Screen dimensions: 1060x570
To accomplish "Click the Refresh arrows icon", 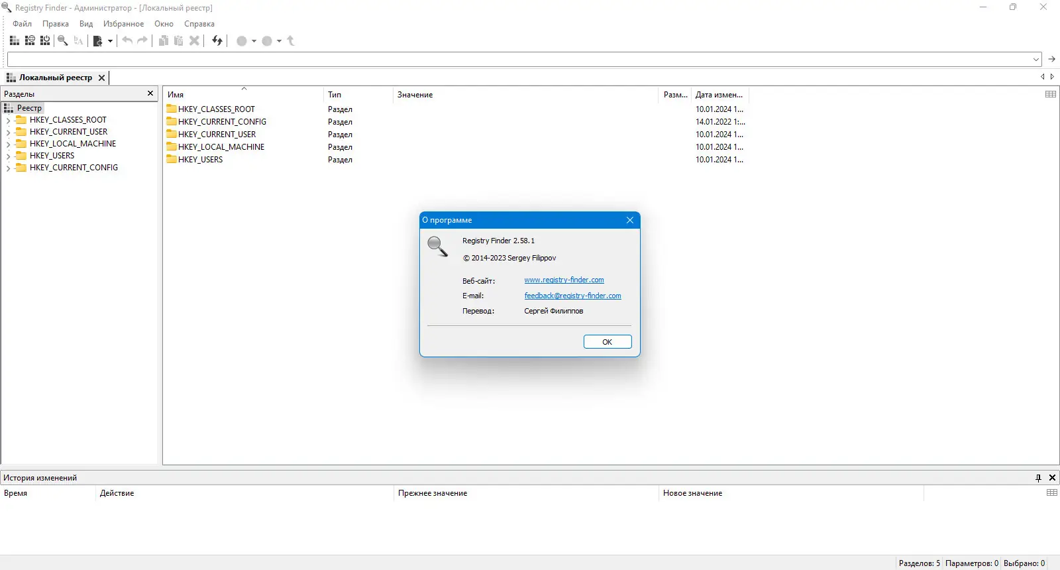I will [x=217, y=40].
